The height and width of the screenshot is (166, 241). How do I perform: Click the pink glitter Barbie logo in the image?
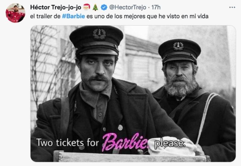coord(125,142)
